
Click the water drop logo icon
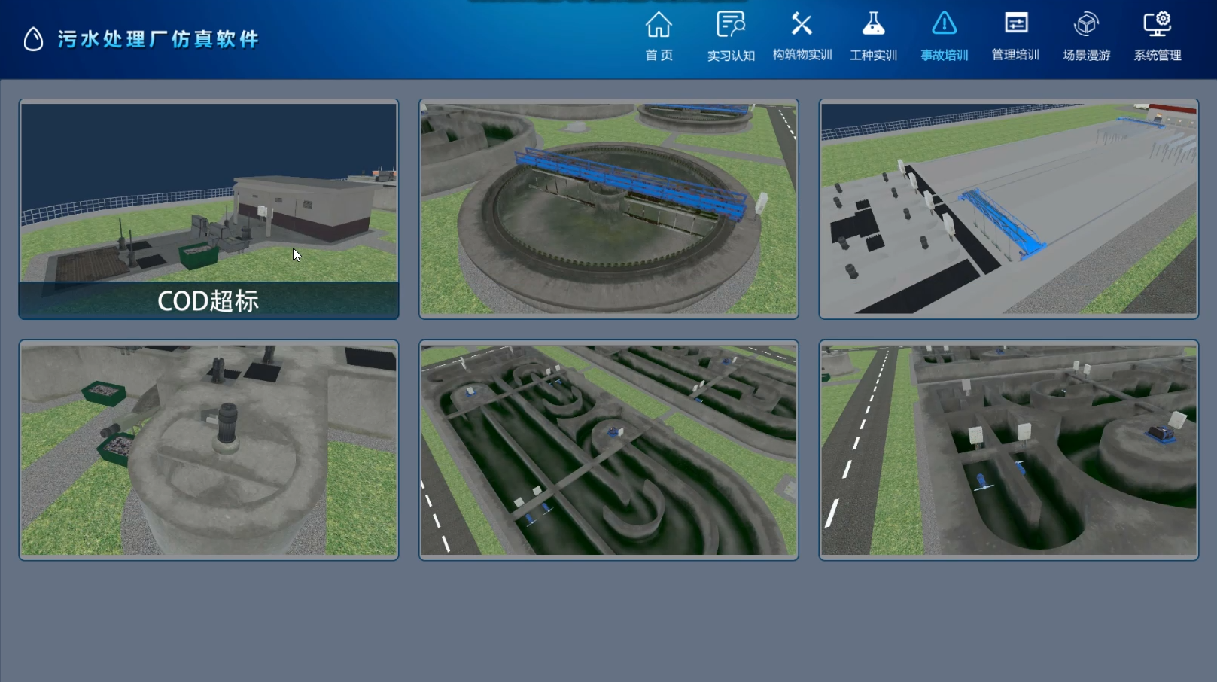click(x=33, y=39)
